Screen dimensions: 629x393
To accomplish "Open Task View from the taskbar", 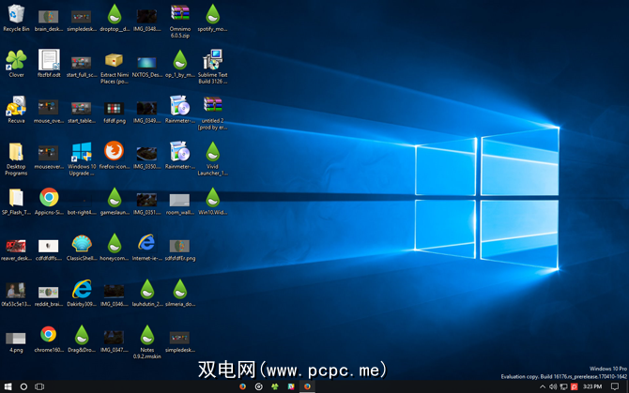I will coord(39,386).
